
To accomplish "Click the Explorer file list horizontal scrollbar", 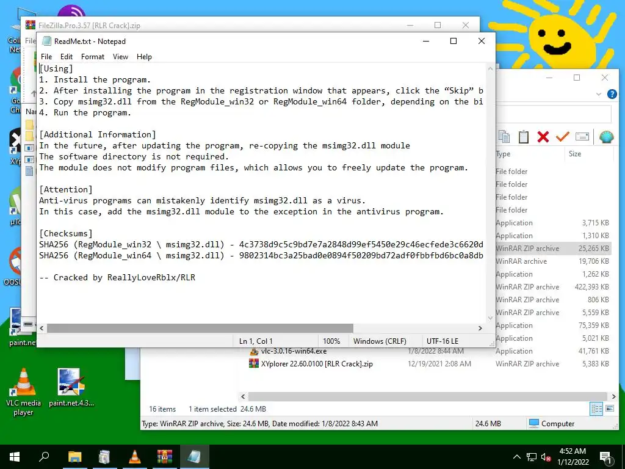I will (x=428, y=396).
